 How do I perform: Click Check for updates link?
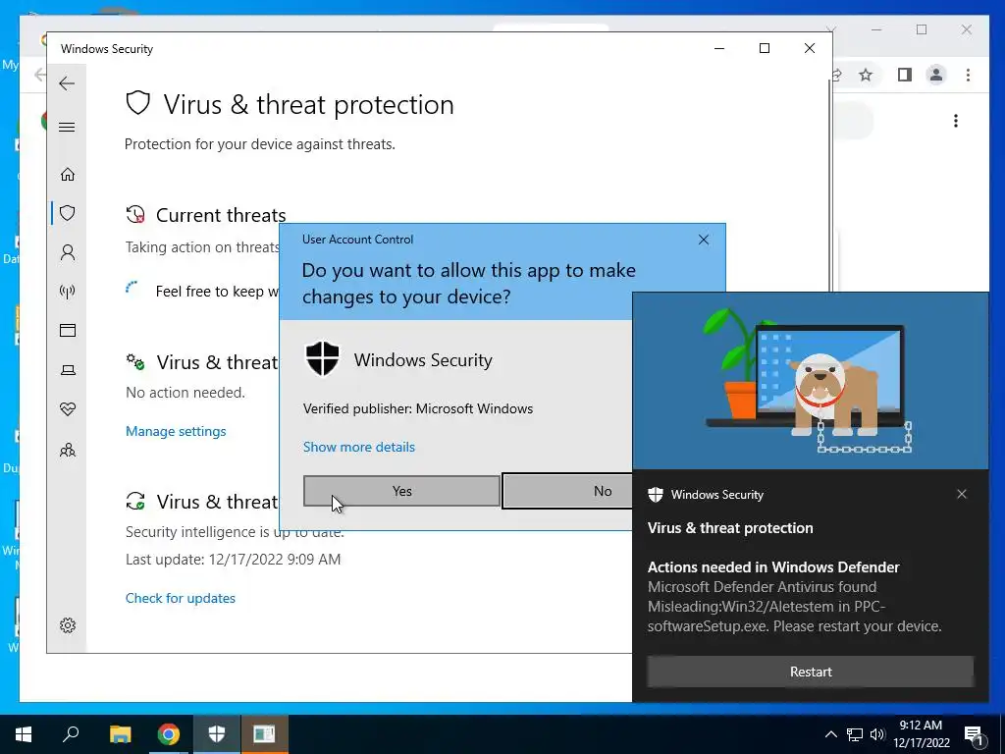(181, 598)
